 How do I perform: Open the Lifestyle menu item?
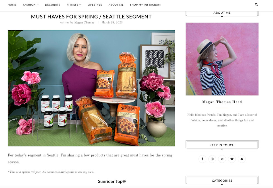(x=95, y=5)
